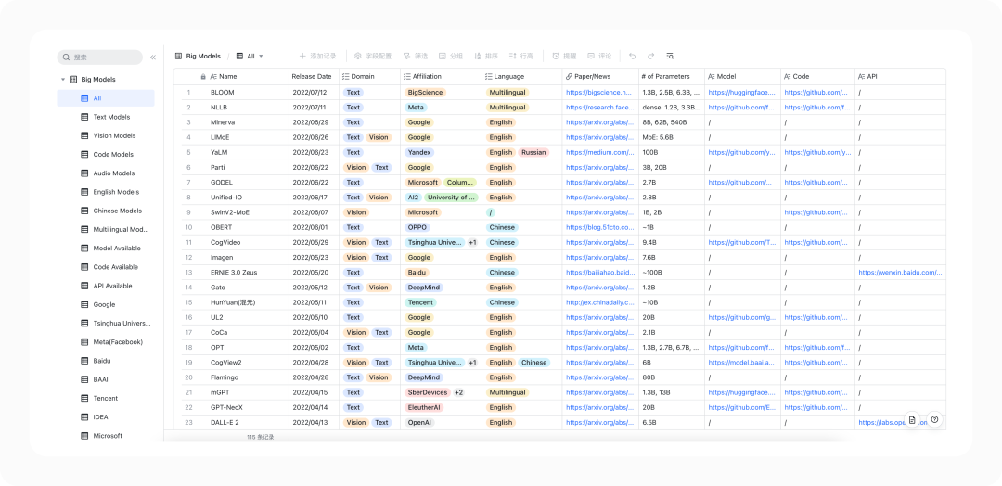The height and width of the screenshot is (486, 1002).
Task: Click the Big Models breadcrumb table icon
Action: click(179, 57)
